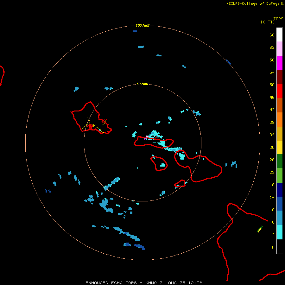Click the white swatch at legend top
Viewport: 285px width, 285px height.
pos(280,35)
